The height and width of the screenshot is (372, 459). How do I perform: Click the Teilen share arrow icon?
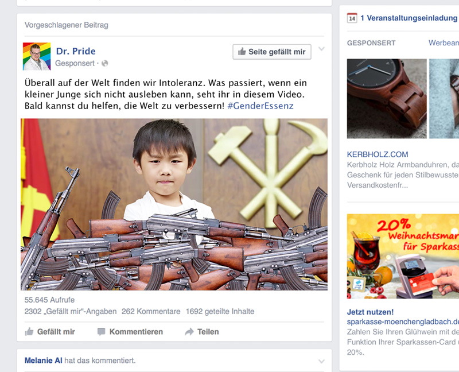point(189,332)
